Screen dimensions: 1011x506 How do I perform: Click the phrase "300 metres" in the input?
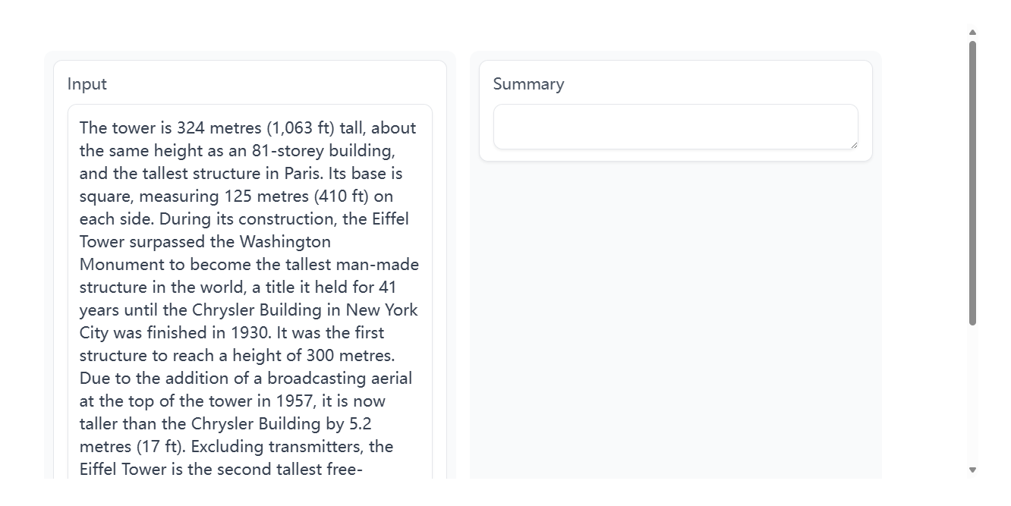tap(349, 355)
